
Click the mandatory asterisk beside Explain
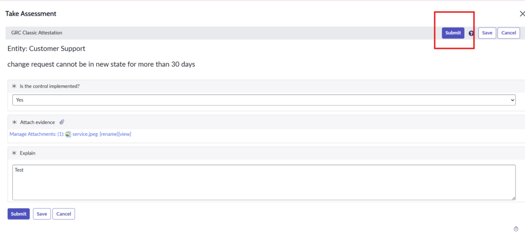[14, 153]
